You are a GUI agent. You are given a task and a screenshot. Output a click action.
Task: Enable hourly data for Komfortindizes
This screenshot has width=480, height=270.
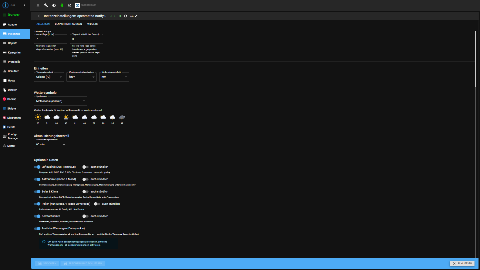click(85, 216)
